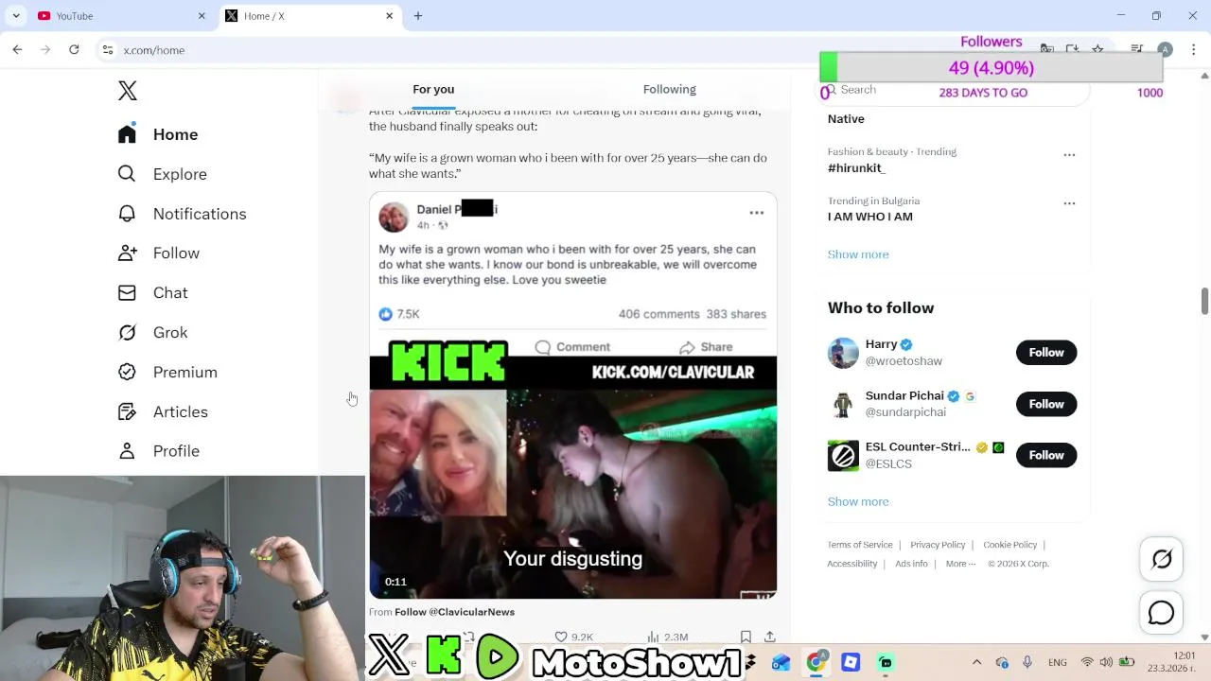Open Notifications bell in sidebar
This screenshot has width=1211, height=681.
click(127, 214)
